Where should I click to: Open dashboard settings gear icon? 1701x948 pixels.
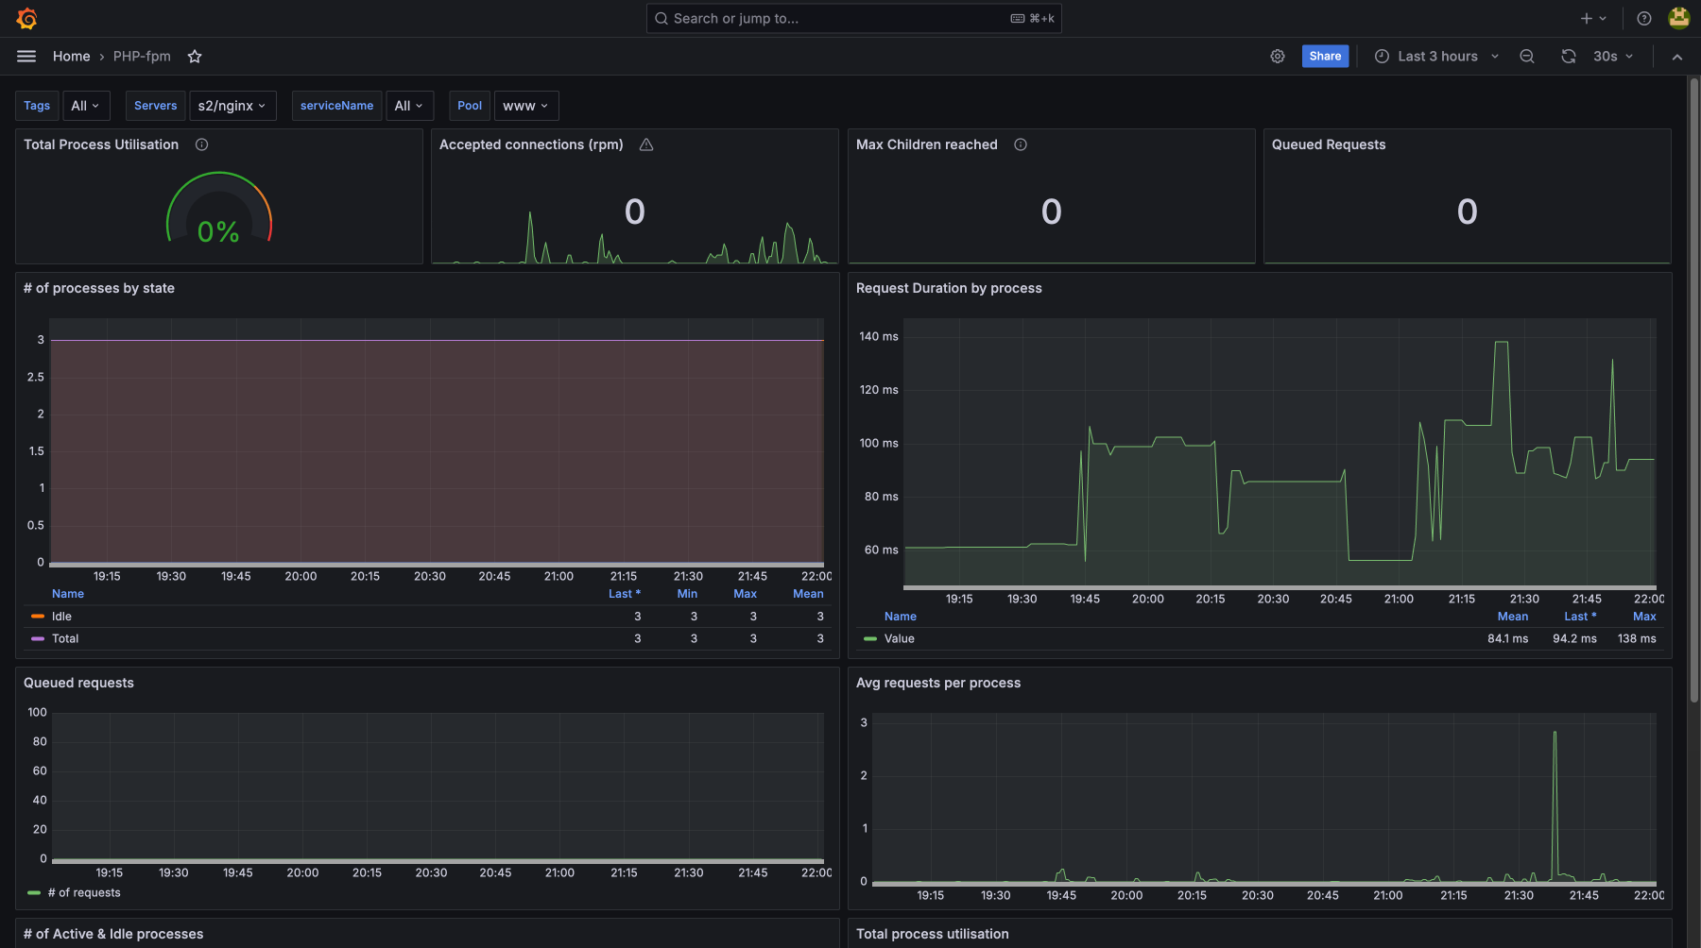pyautogui.click(x=1277, y=57)
